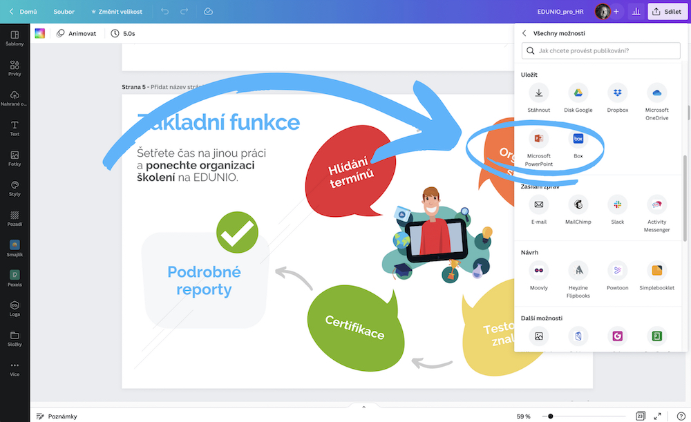Select the Hlídání termínů red bubble

click(350, 172)
